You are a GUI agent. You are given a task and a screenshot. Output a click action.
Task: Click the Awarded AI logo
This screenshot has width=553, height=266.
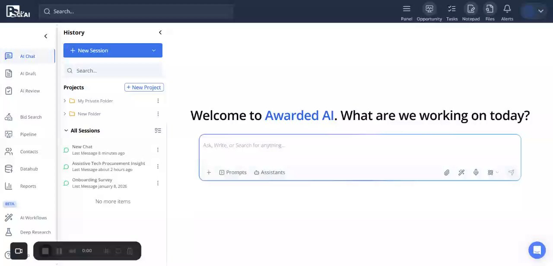(x=18, y=11)
